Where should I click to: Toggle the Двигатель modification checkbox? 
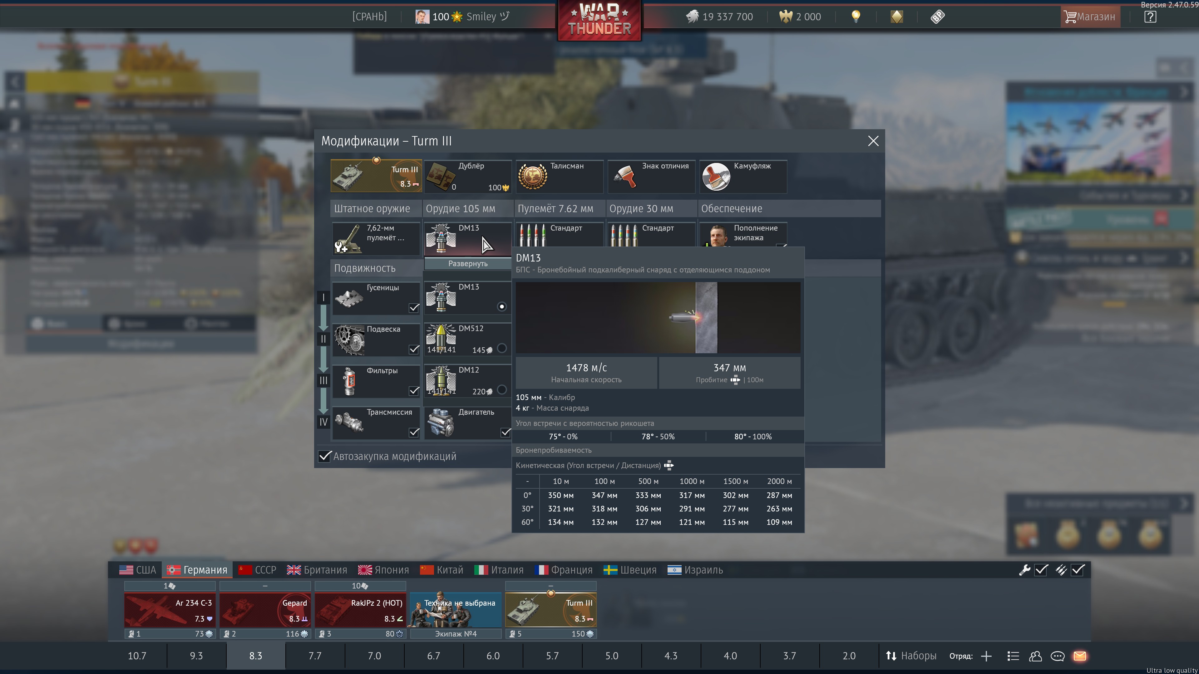[x=506, y=432]
